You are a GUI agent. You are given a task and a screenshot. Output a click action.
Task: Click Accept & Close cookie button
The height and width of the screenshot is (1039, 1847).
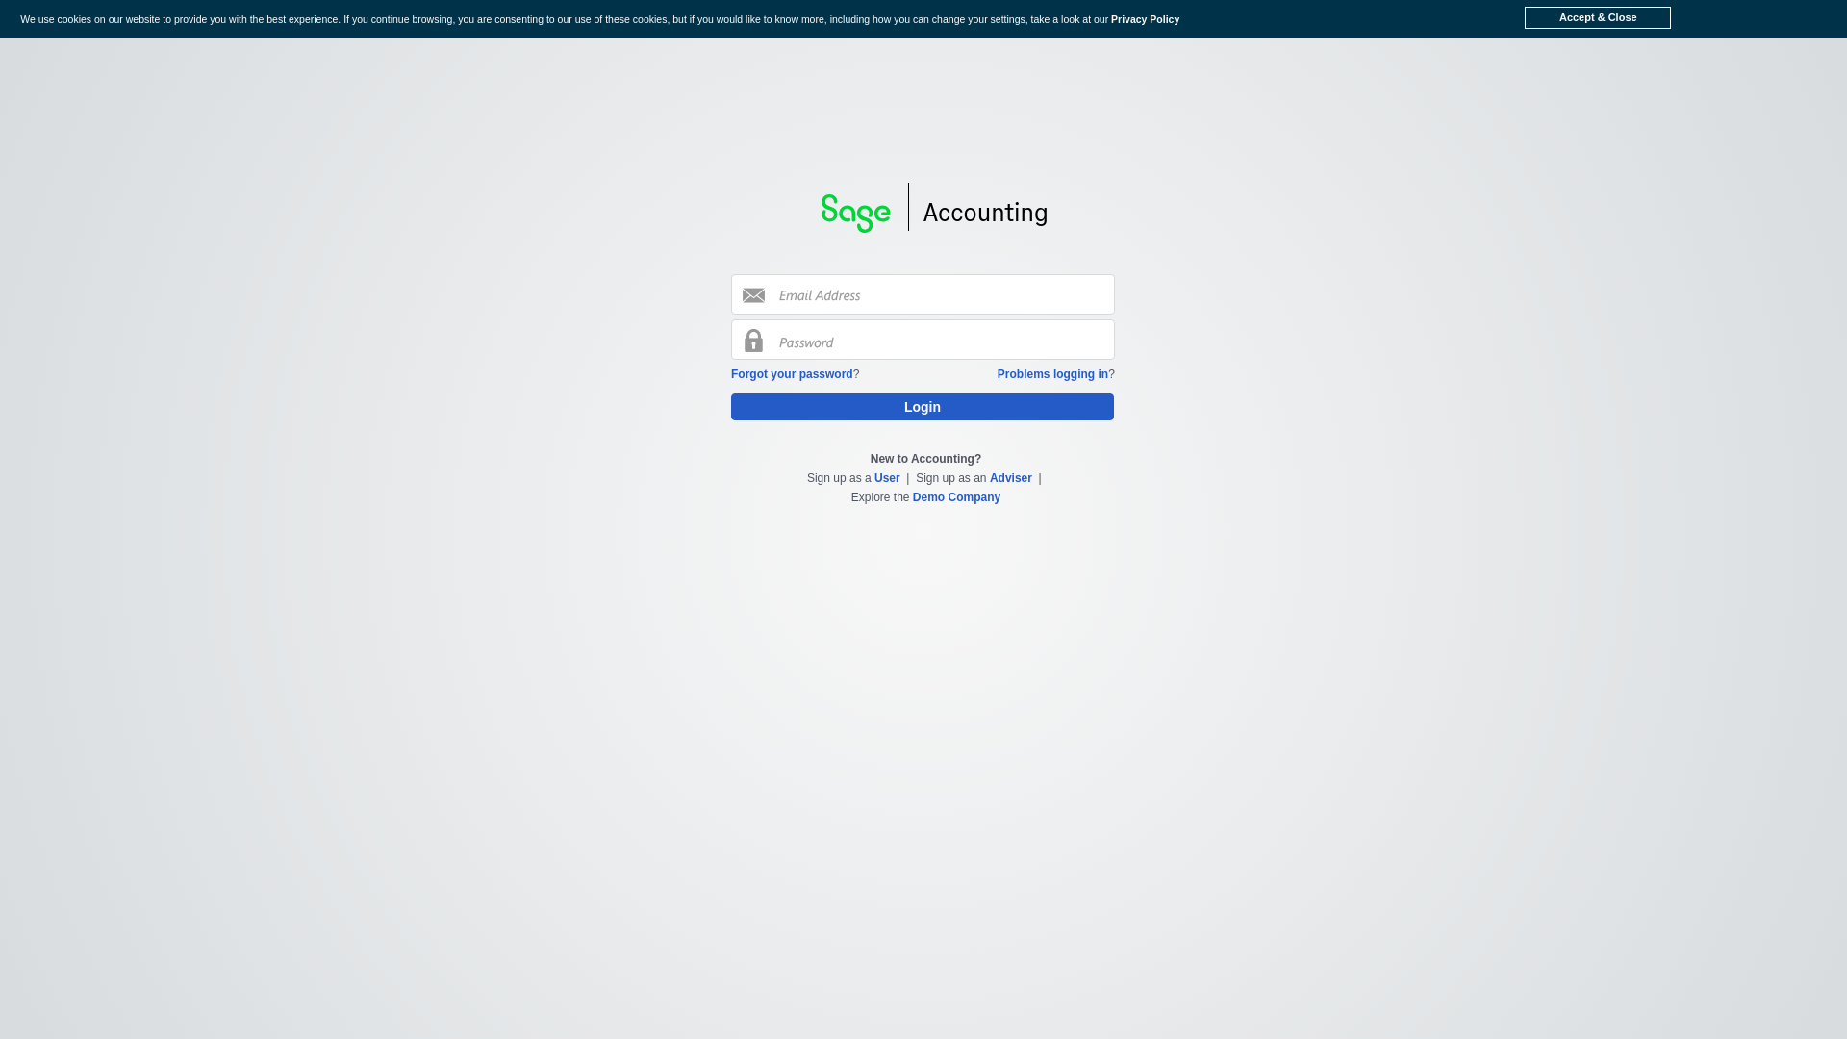click(1598, 17)
